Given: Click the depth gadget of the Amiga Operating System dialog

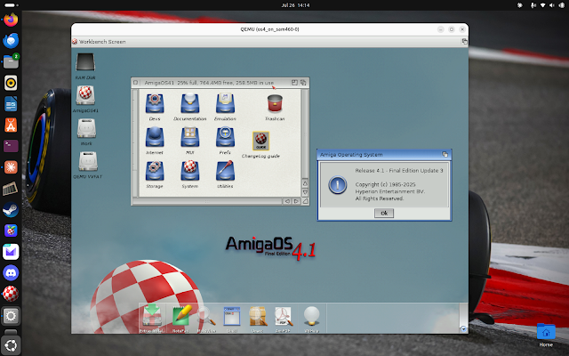Looking at the screenshot, I should coord(445,154).
